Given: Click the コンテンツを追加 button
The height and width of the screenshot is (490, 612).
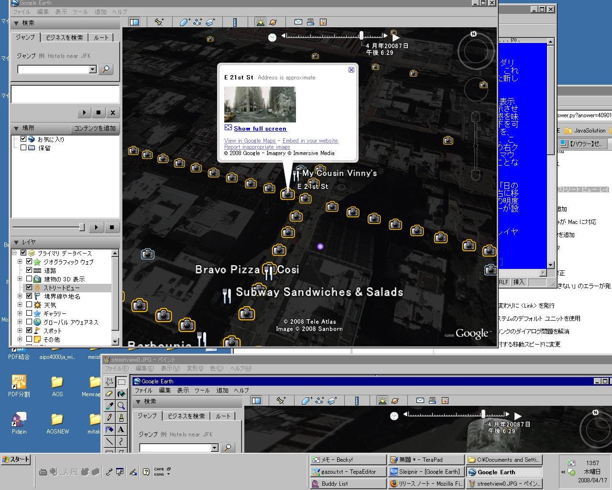Looking at the screenshot, I should [x=95, y=128].
